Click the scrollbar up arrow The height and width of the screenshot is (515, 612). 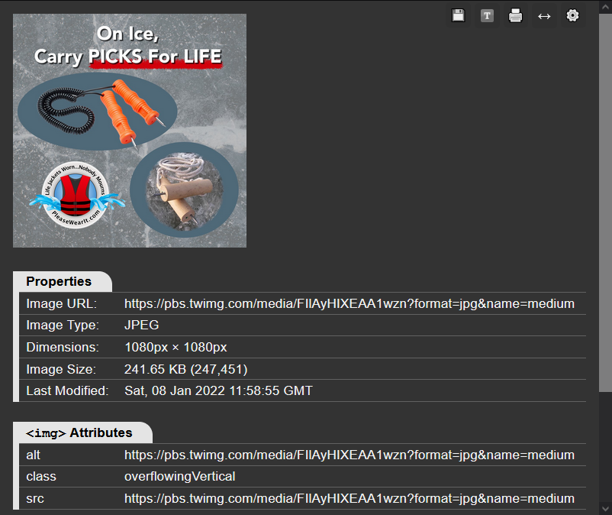pyautogui.click(x=605, y=7)
